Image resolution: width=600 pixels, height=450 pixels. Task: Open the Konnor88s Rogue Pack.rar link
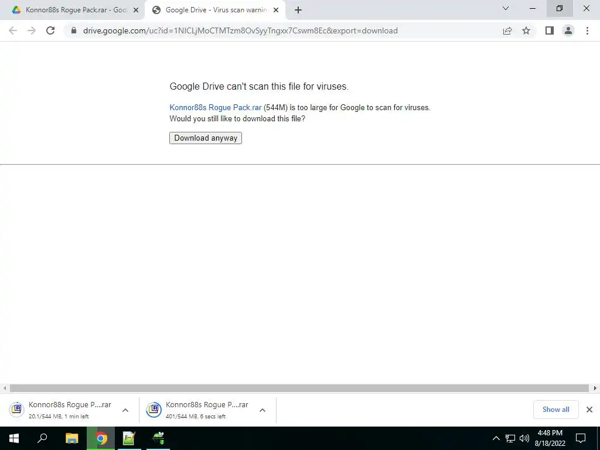pyautogui.click(x=216, y=108)
